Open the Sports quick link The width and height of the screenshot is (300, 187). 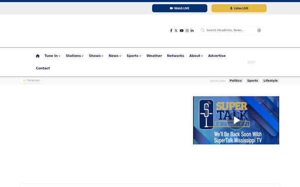pyautogui.click(x=252, y=81)
